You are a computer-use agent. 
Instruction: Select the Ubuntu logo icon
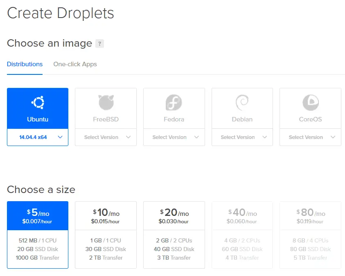(x=38, y=102)
